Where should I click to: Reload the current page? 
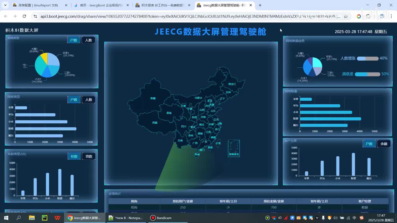point(24,16)
